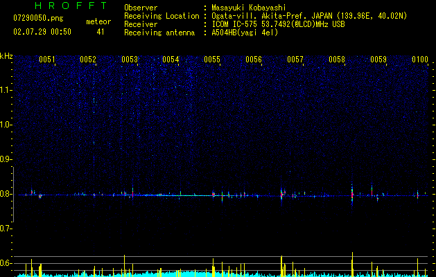436x277 pixels.
Task: Click the 0.6 kHz axis label
Action: pos(6,263)
